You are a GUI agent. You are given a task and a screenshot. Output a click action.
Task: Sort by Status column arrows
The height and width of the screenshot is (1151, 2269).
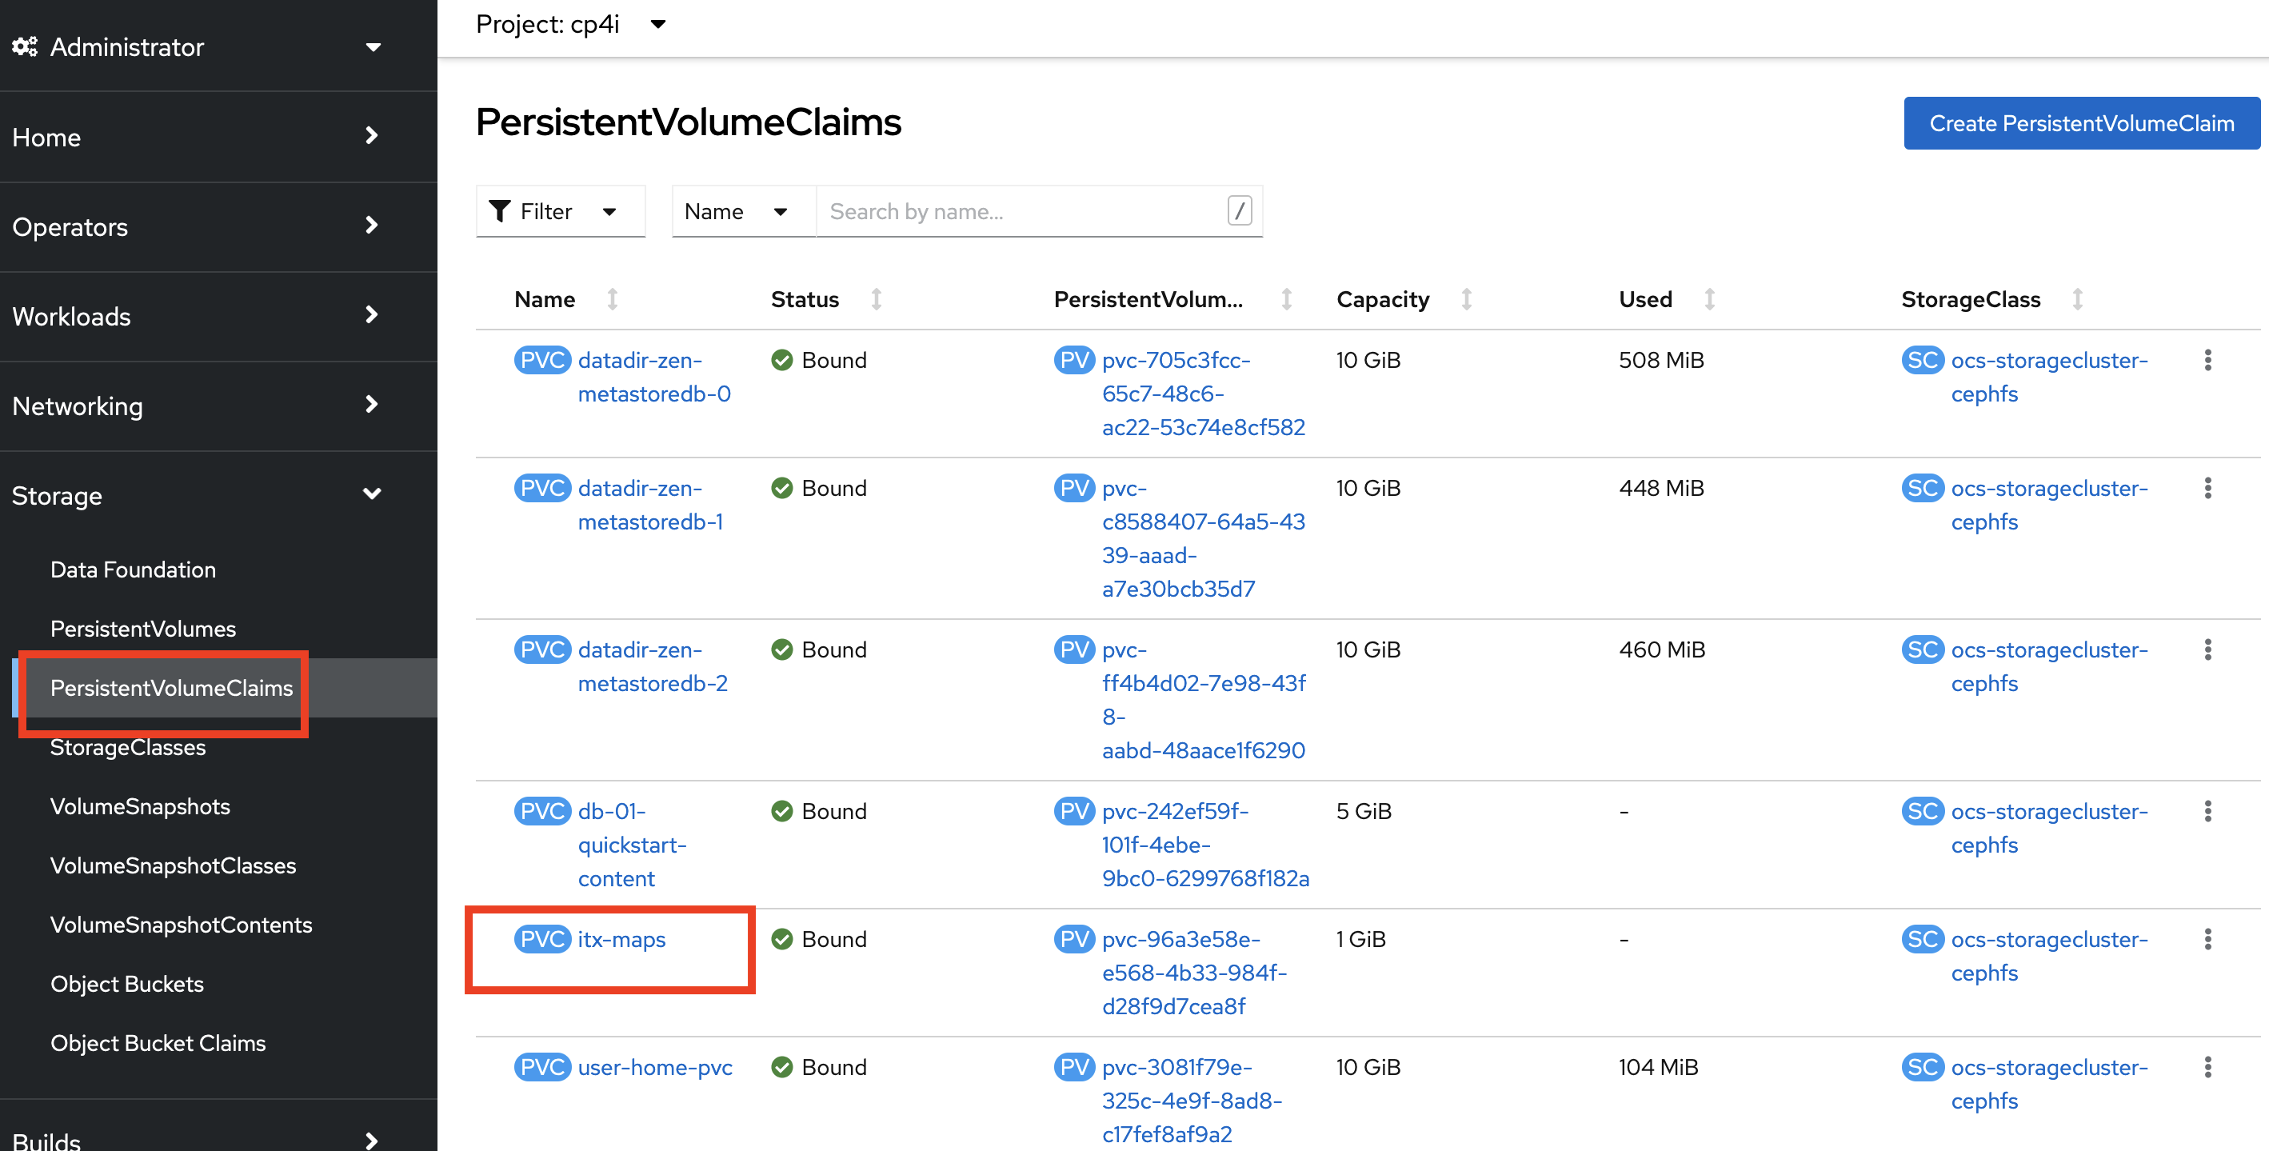[876, 299]
